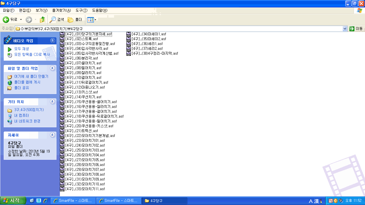Select the [4구]_(13)키스샷.asf file icon
The image size is (365, 205).
point(62,92)
